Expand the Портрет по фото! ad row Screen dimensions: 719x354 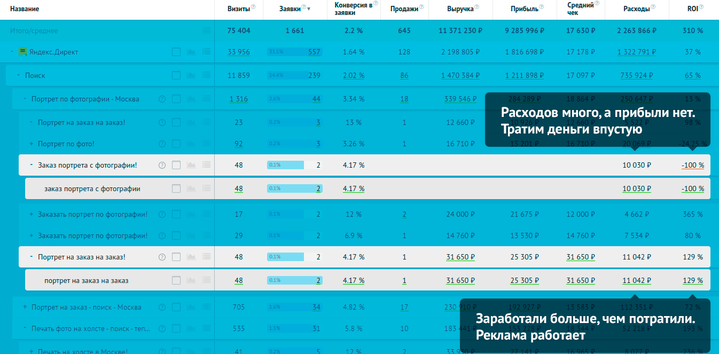tap(31, 144)
